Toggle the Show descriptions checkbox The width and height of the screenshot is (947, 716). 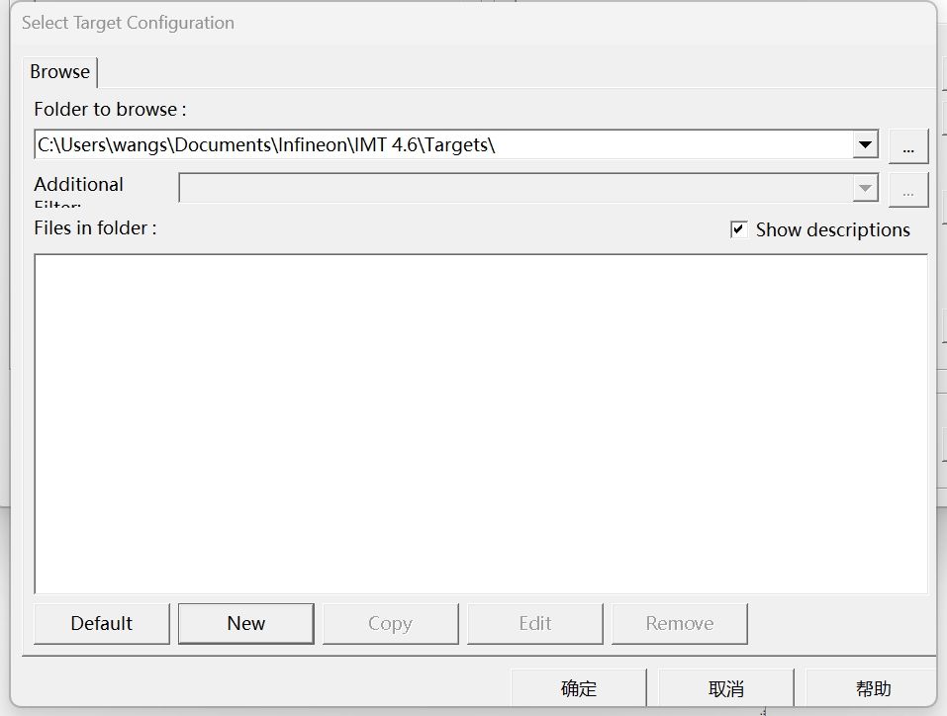click(738, 228)
